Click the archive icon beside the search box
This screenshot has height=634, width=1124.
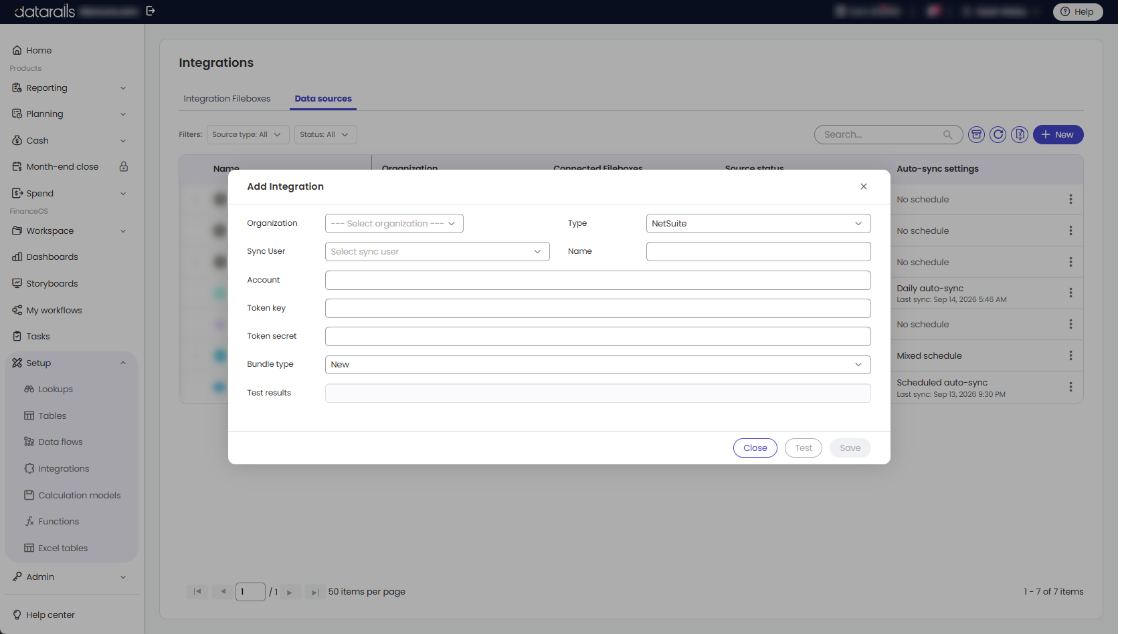(x=977, y=135)
